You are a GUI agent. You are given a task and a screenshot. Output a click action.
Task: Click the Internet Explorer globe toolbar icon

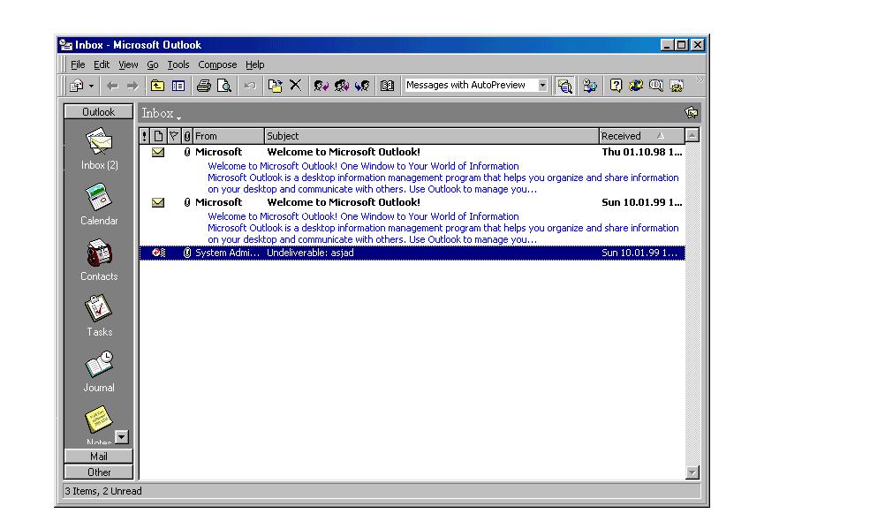(636, 86)
